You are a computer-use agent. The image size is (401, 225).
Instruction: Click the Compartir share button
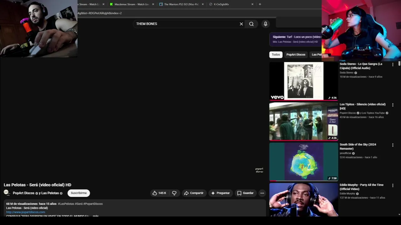click(194, 193)
